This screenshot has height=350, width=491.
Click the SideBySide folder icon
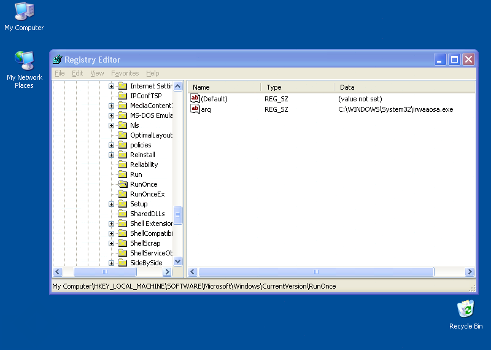[x=122, y=263]
